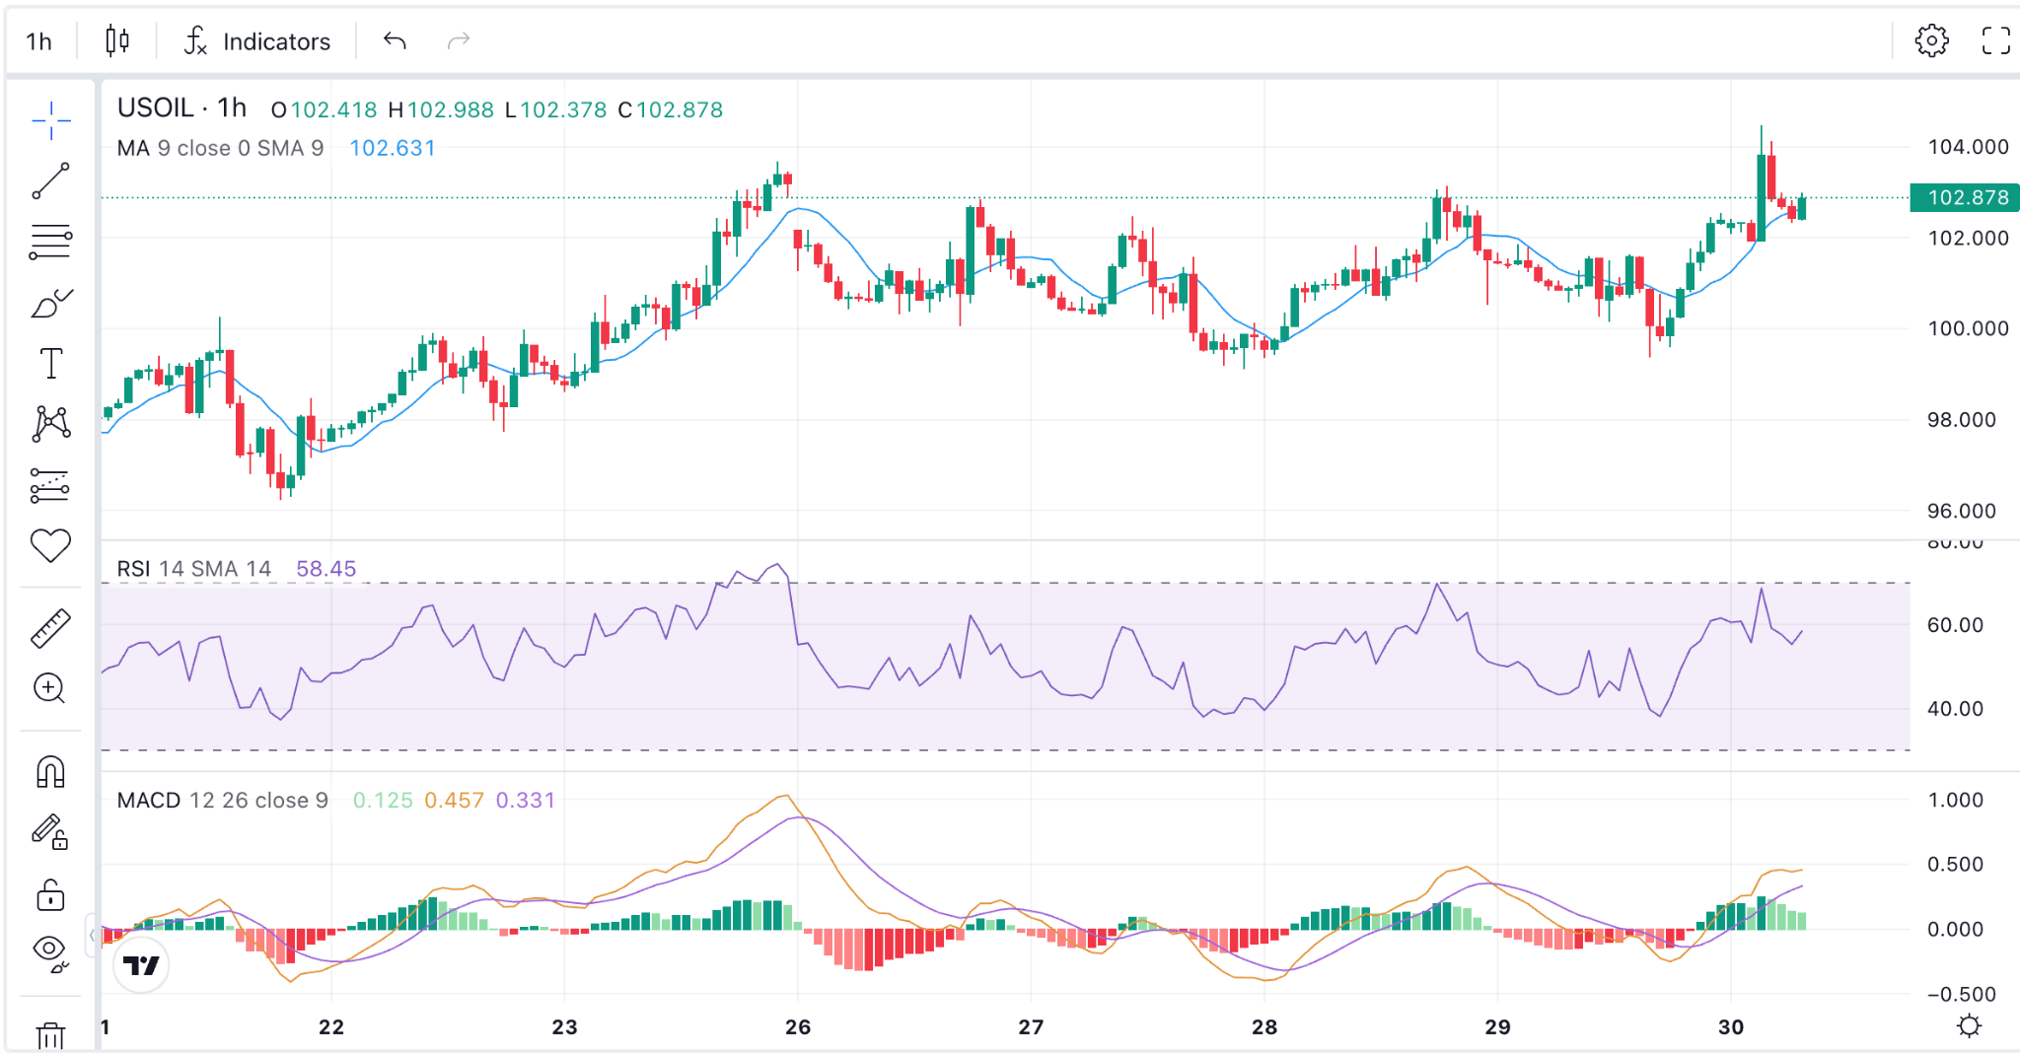The image size is (2020, 1056).
Task: Open the candlestick chart type menu
Action: tap(117, 40)
